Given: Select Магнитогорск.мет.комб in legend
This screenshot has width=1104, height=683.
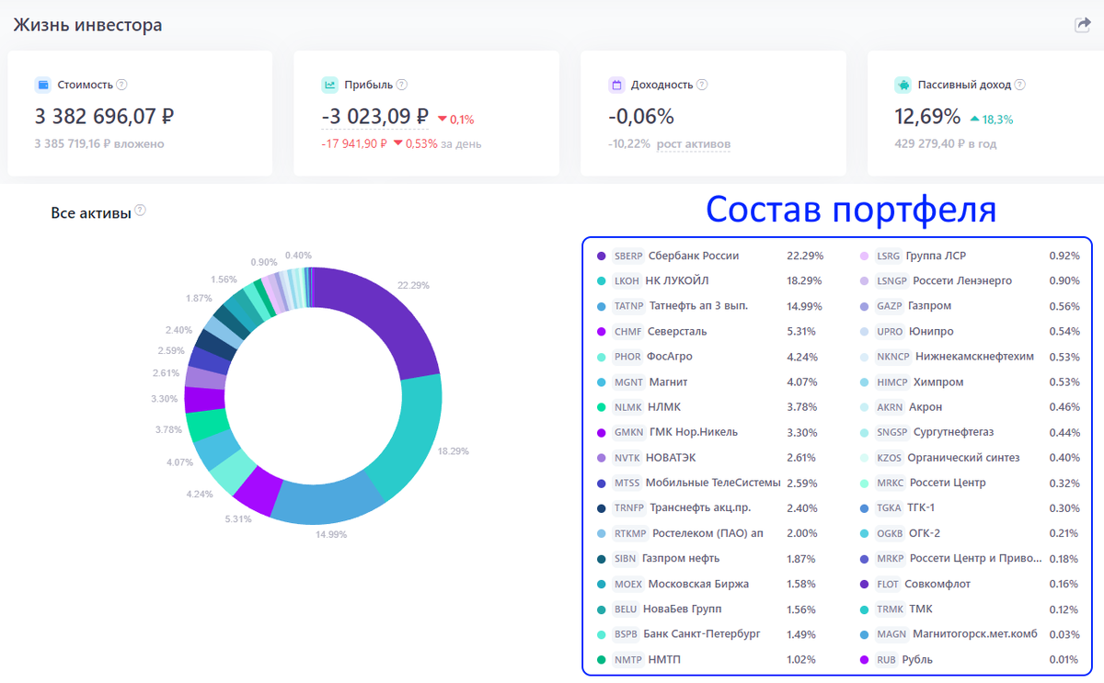Looking at the screenshot, I should coord(975,634).
